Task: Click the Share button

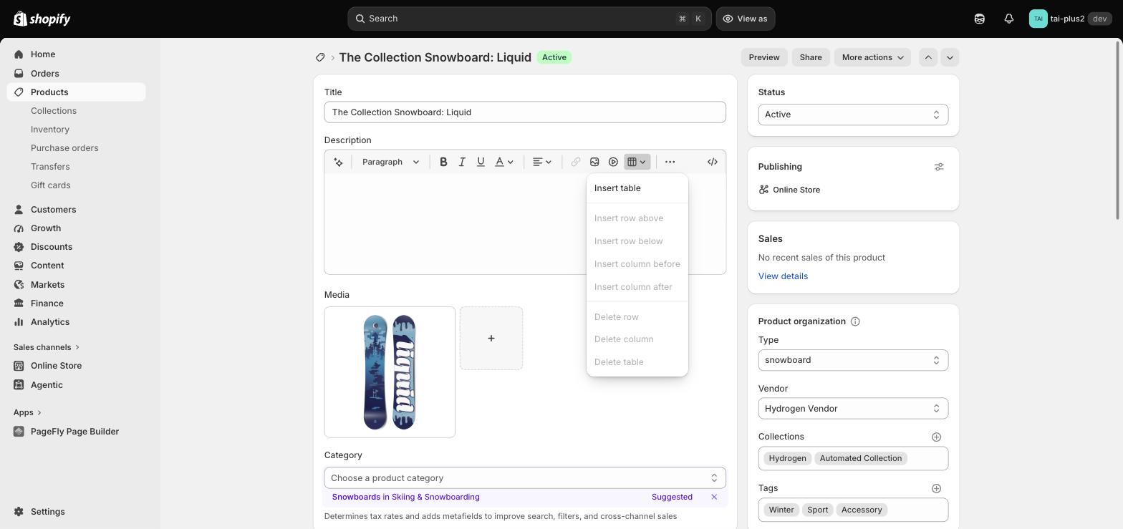Action: (811, 57)
